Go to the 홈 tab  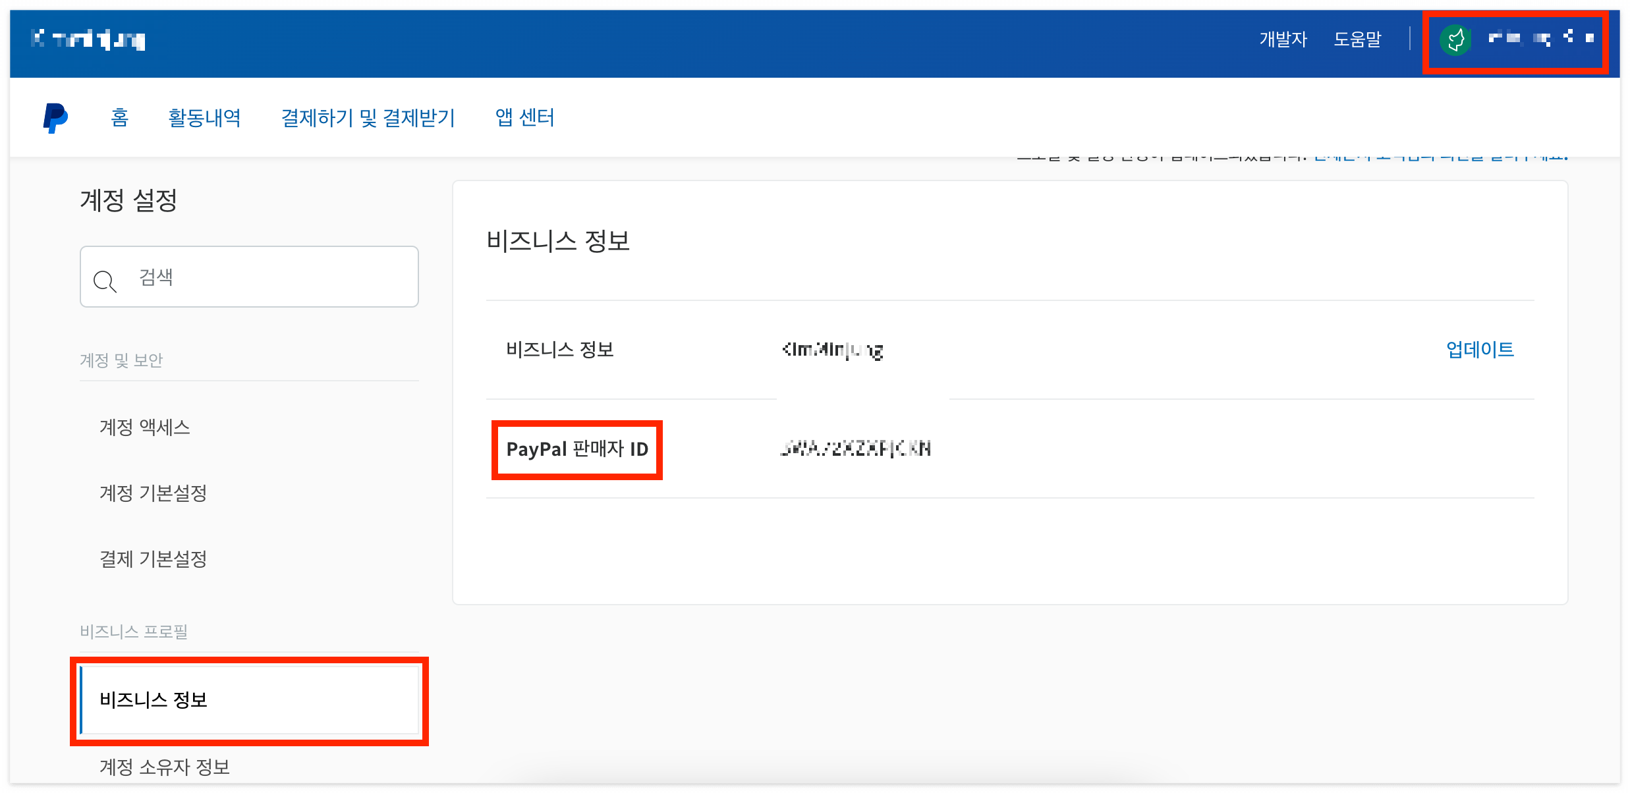pos(119,118)
